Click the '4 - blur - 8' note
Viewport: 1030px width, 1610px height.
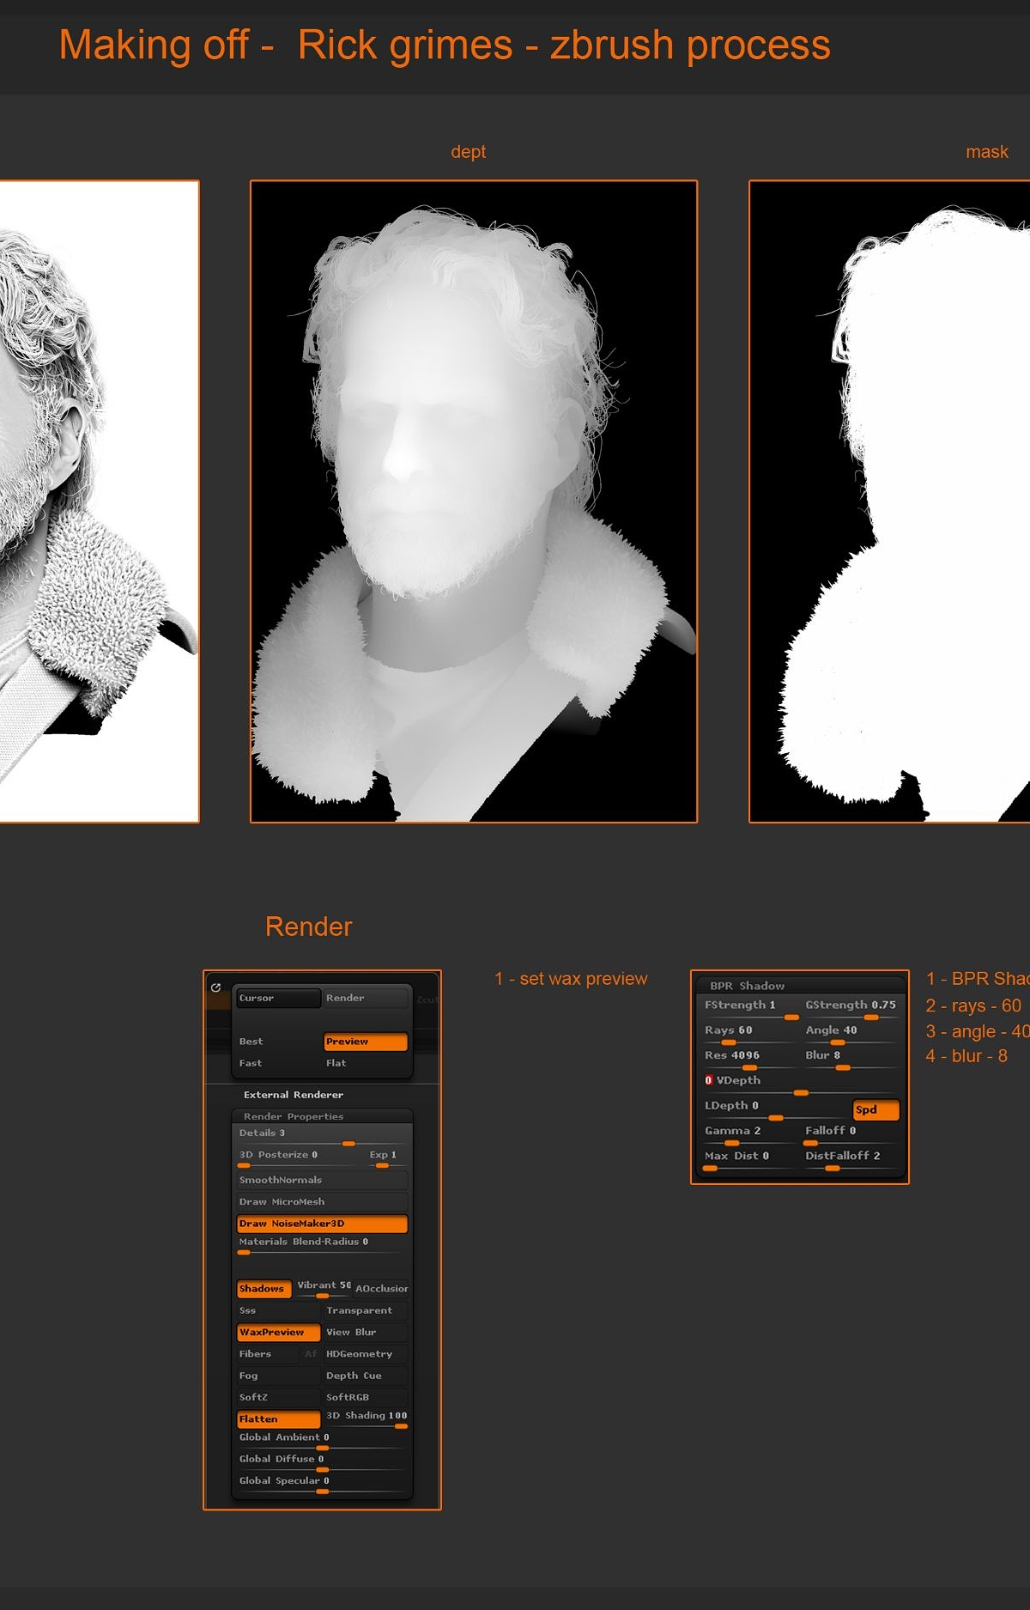pos(966,1056)
